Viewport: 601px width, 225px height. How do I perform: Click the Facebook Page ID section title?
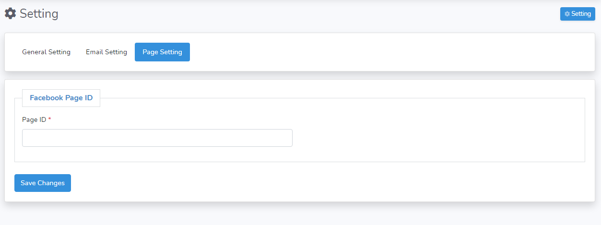(x=61, y=98)
